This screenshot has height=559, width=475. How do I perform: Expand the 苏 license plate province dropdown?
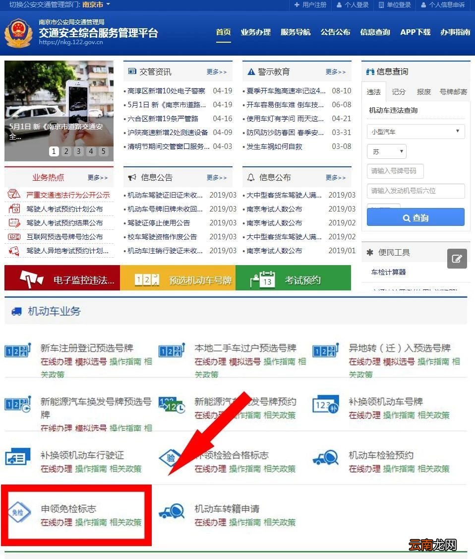click(386, 151)
